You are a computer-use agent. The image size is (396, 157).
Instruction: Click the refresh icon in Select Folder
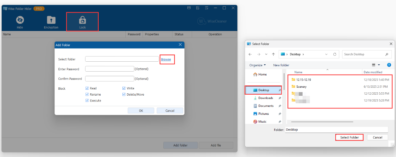pyautogui.click(x=335, y=54)
